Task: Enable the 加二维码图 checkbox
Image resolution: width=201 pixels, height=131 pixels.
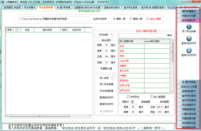Action: tap(151, 97)
